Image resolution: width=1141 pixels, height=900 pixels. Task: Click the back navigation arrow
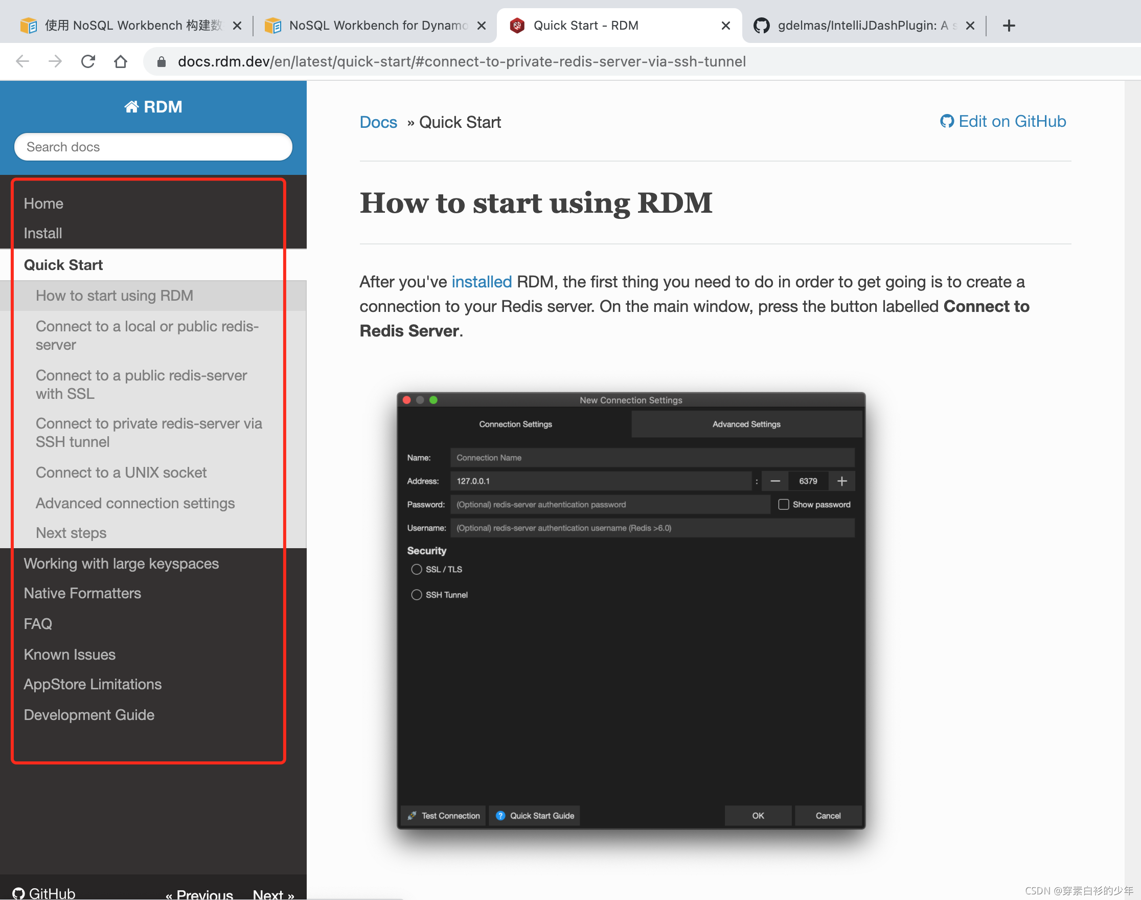click(x=22, y=61)
